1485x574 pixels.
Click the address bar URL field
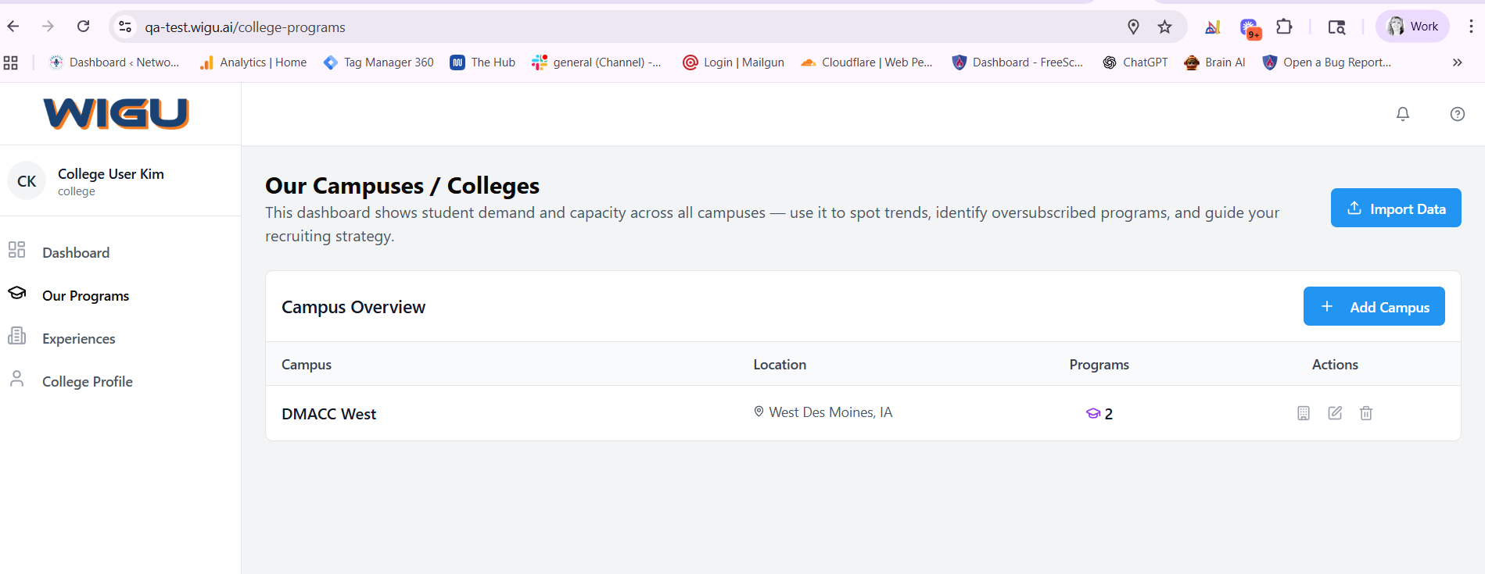[547, 27]
